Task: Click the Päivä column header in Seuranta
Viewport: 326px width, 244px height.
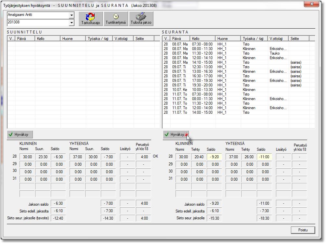Action: click(180, 38)
